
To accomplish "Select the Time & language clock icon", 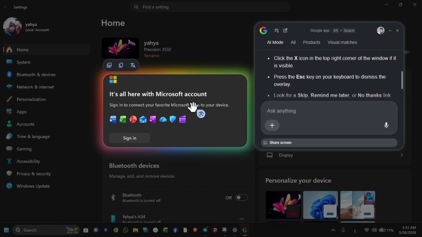I will coord(9,137).
